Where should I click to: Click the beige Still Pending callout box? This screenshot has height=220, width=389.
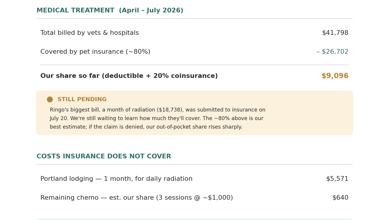[x=194, y=113]
